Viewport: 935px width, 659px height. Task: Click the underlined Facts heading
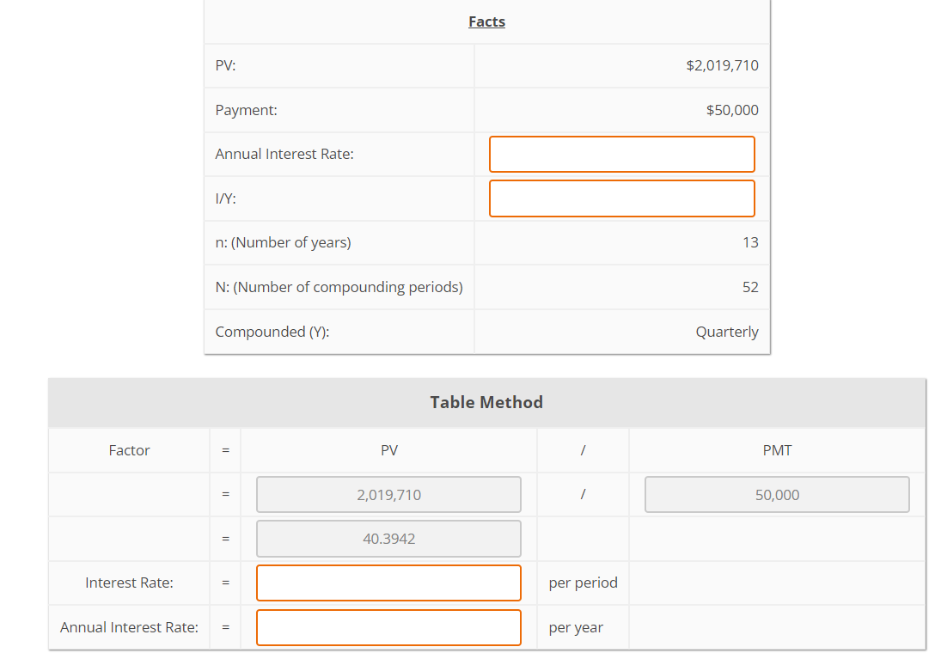[x=486, y=21]
